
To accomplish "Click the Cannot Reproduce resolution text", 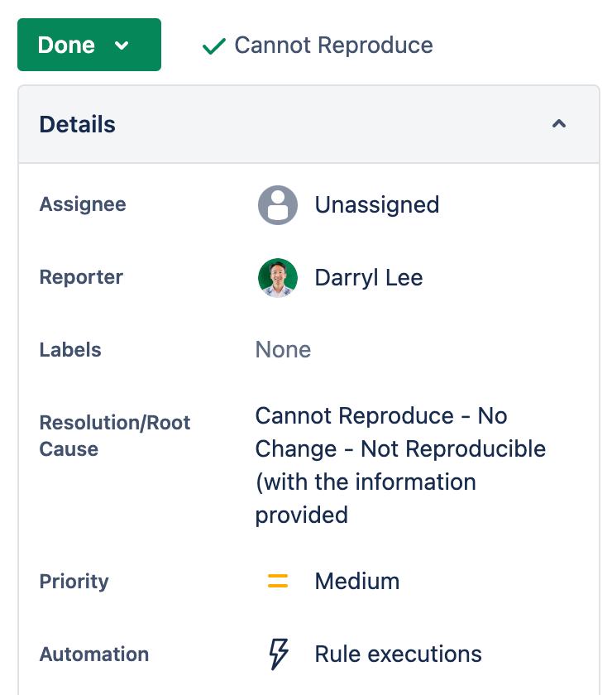I will pyautogui.click(x=333, y=46).
